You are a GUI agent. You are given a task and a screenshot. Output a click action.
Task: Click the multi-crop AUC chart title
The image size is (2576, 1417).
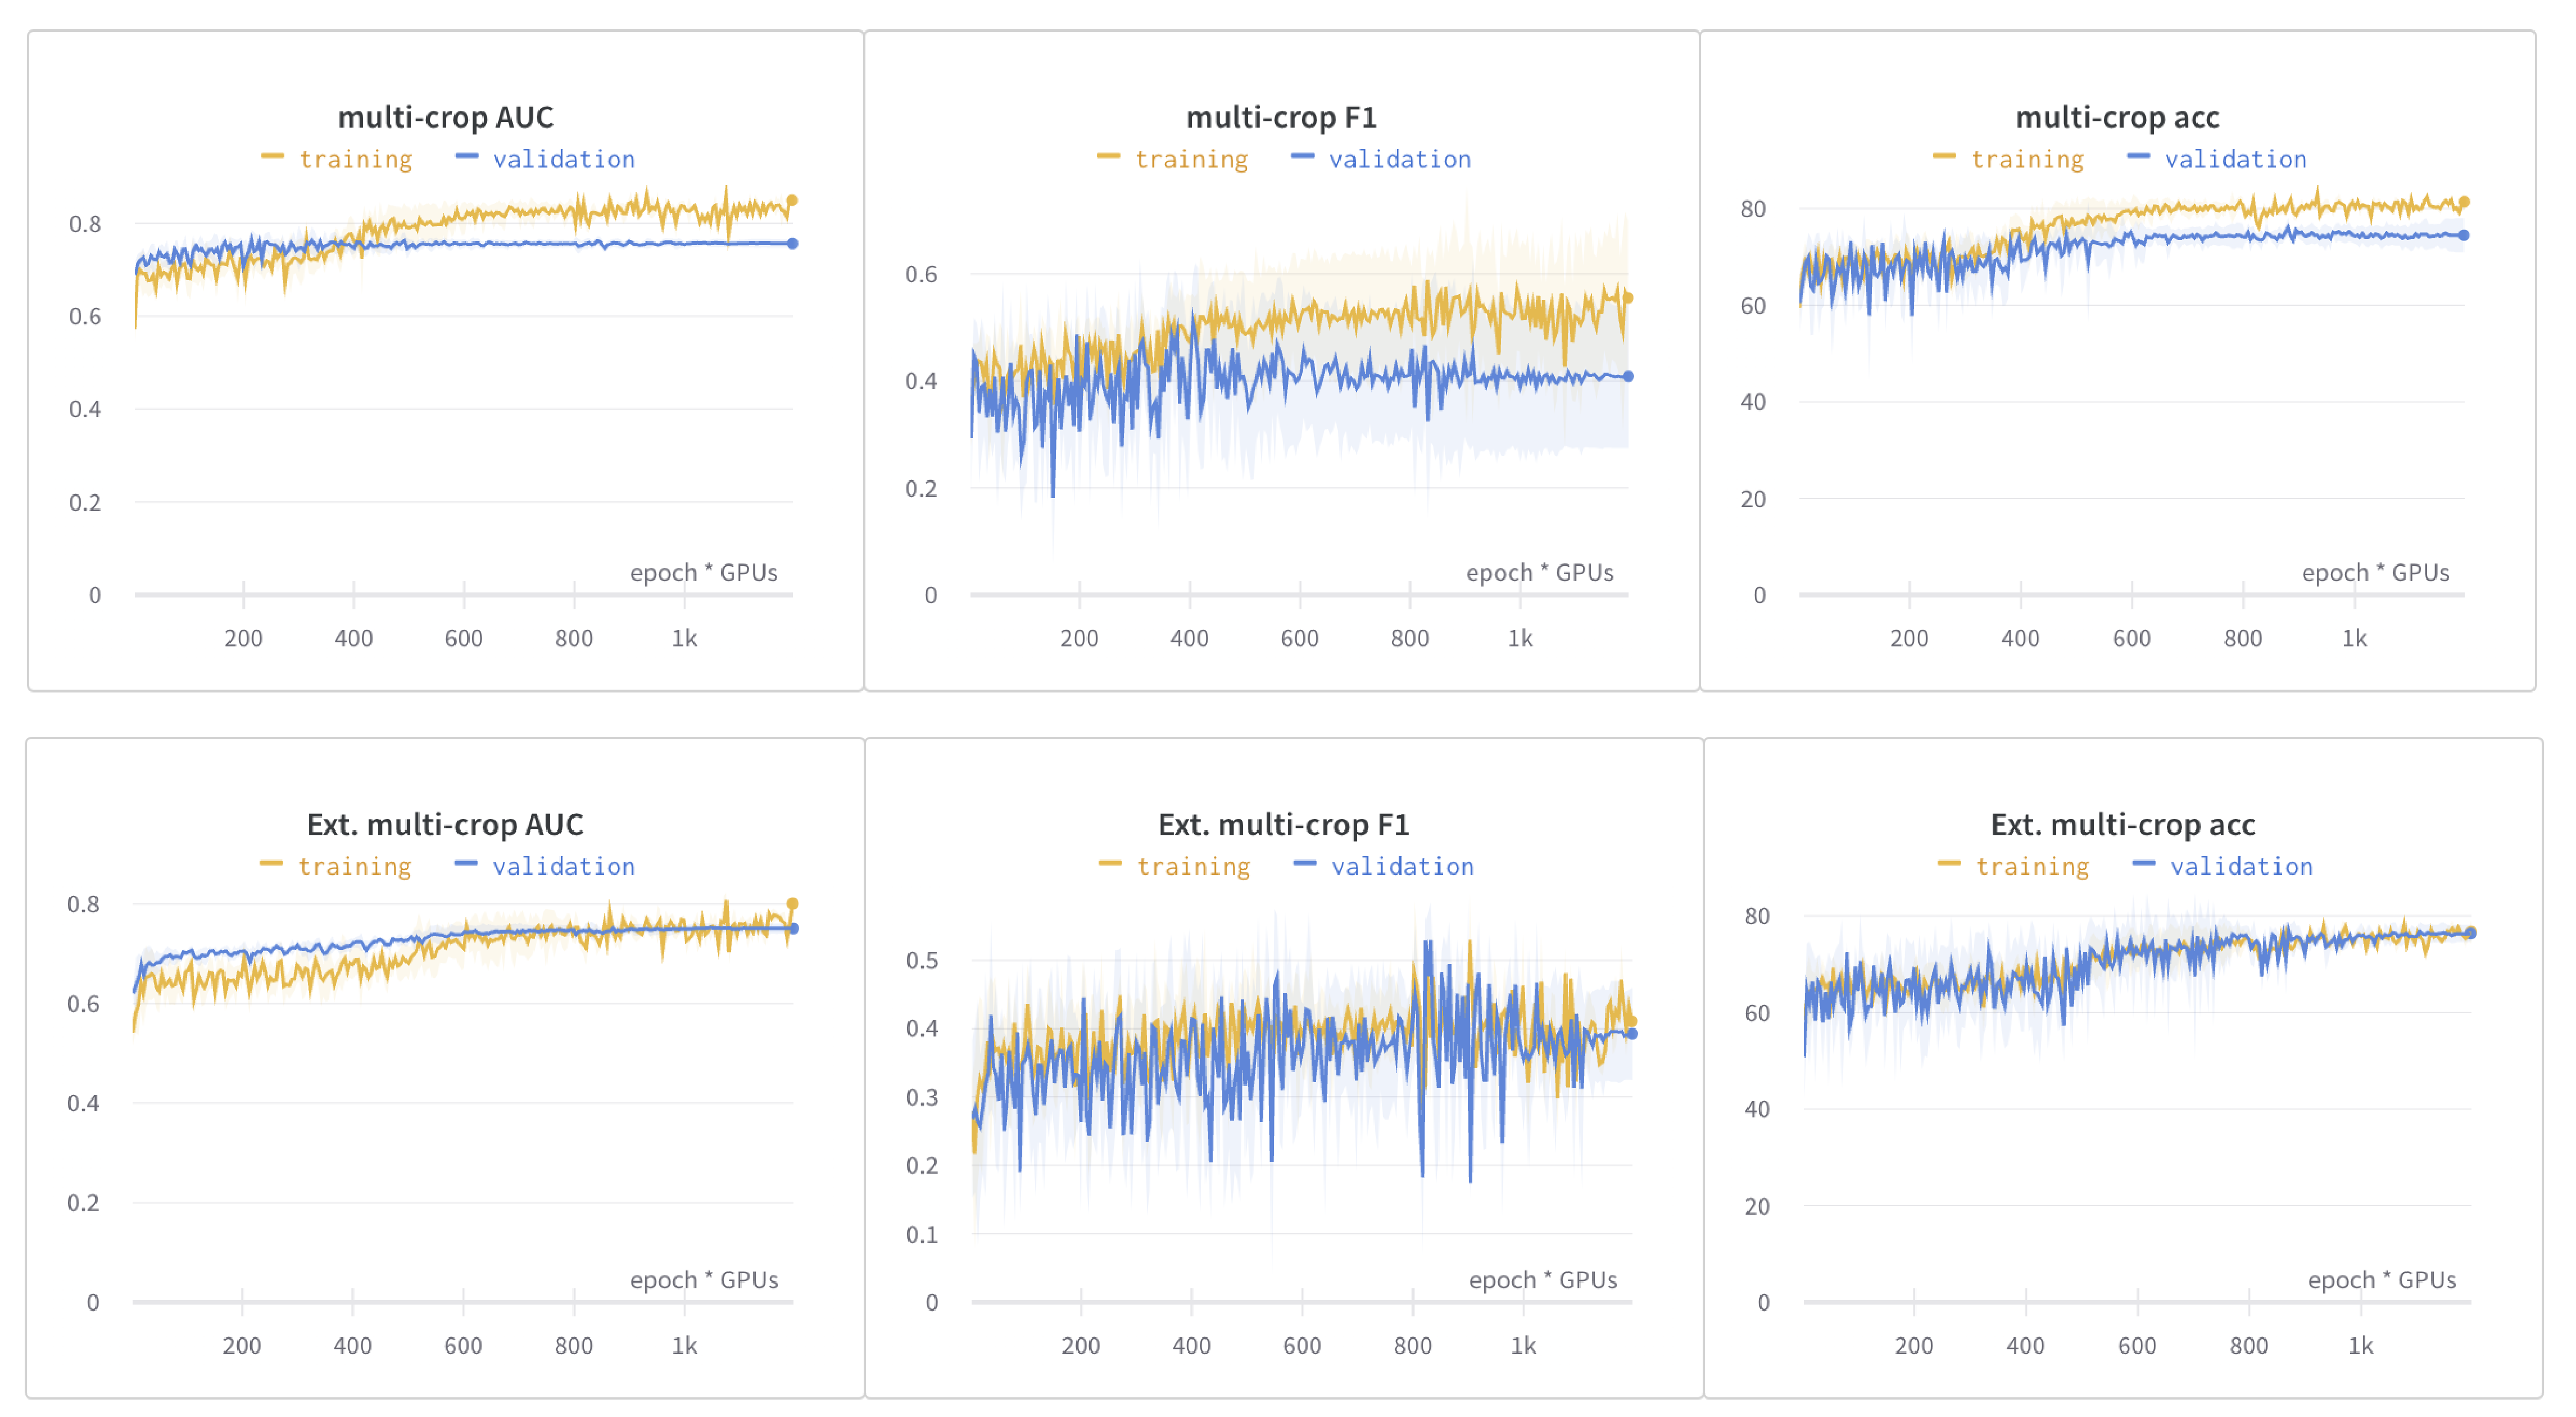click(446, 117)
